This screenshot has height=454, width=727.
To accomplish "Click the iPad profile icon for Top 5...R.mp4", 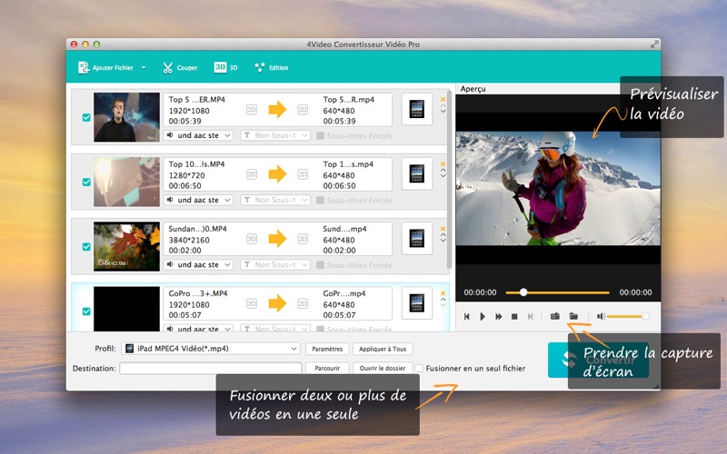I will [x=417, y=109].
